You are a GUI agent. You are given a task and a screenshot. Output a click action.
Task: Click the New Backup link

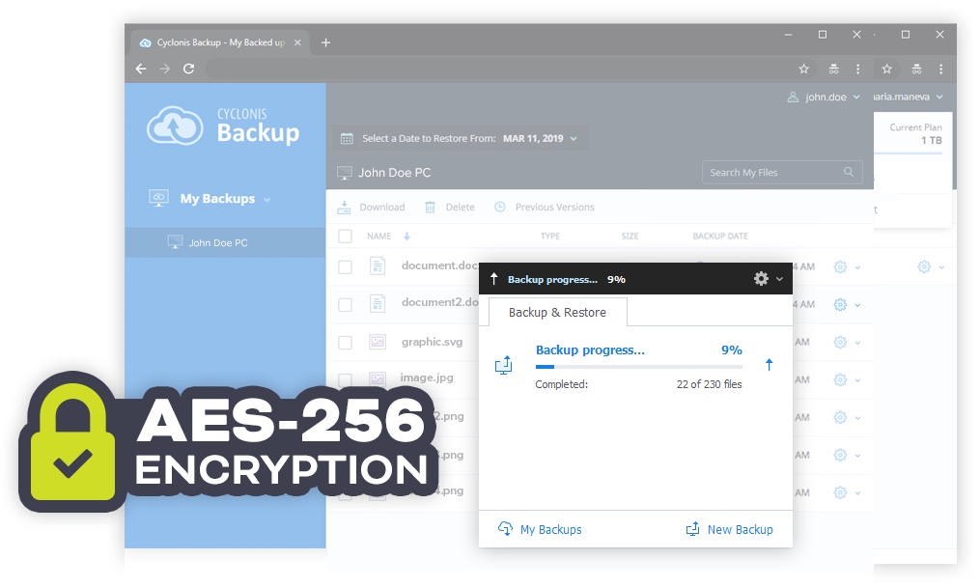click(729, 529)
